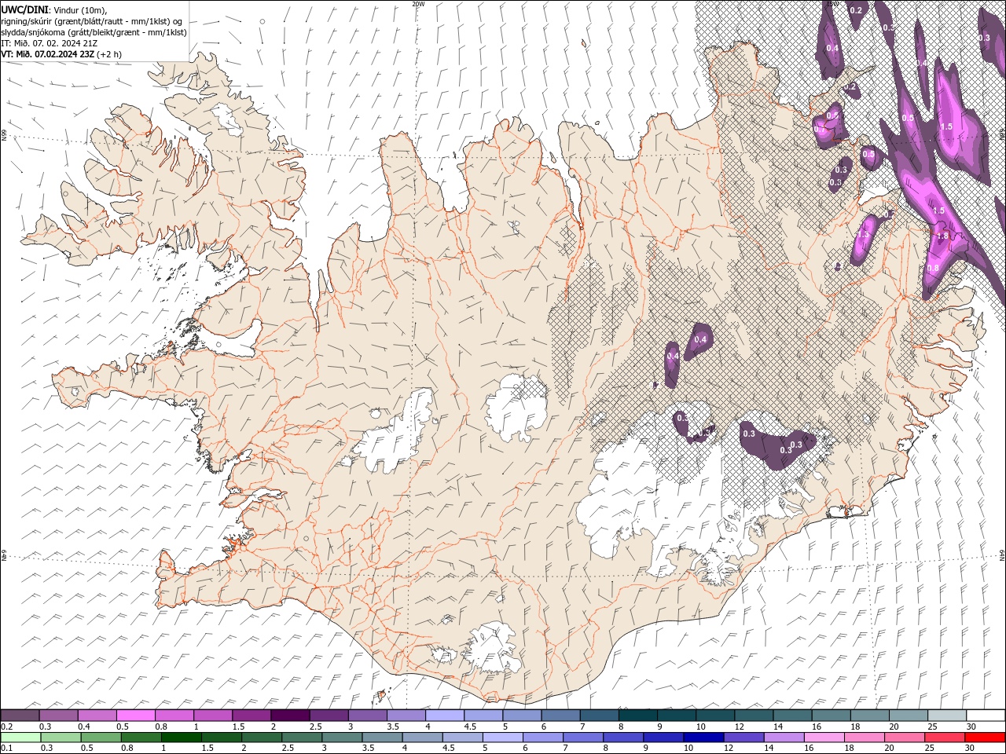Image resolution: width=1006 pixels, height=754 pixels.
Task: Select top-row legend swatch between 0.2 and 0.3
Action: pos(20,716)
